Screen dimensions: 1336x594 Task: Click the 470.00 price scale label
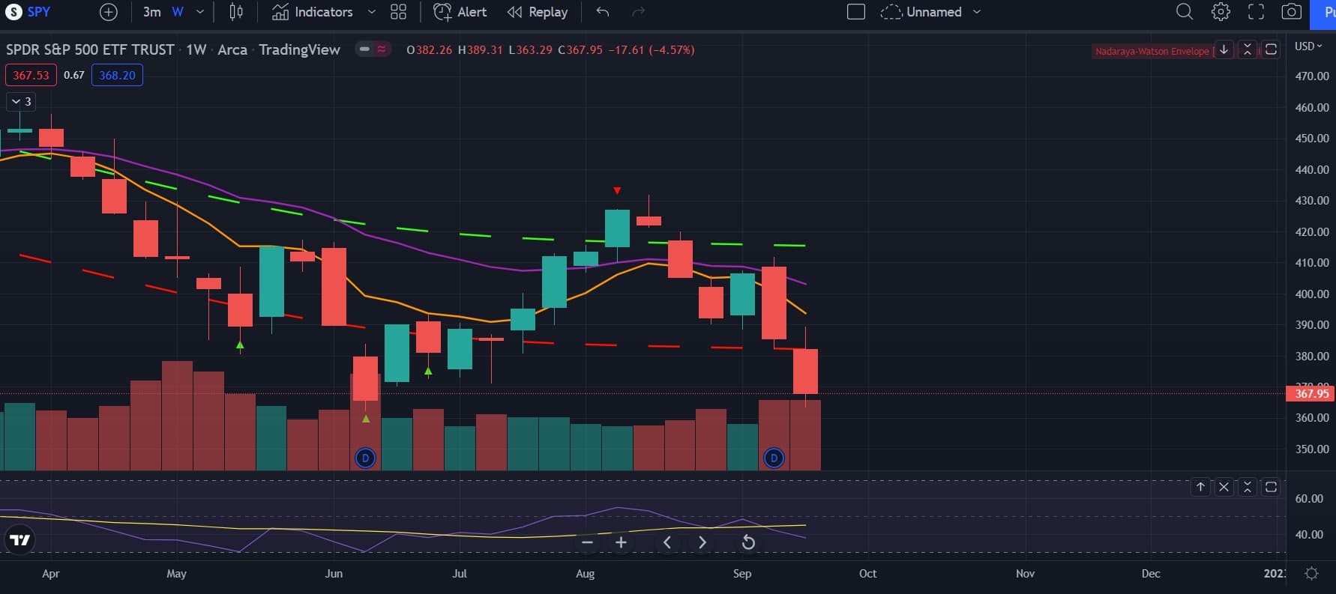[1312, 76]
